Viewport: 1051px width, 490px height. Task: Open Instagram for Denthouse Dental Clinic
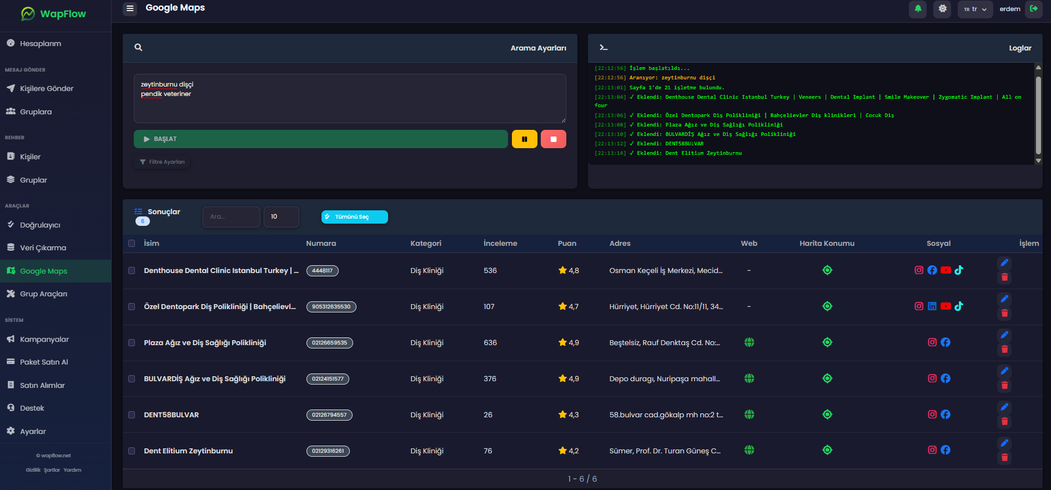[919, 270]
